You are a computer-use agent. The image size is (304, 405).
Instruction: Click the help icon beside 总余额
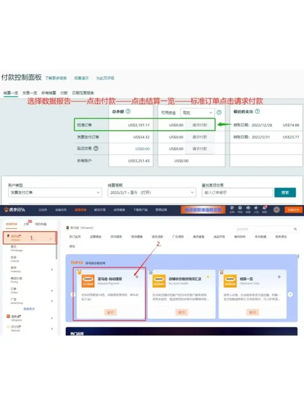pyautogui.click(x=128, y=111)
